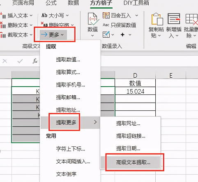The image size is (198, 182).
Task: Choose 提取日期... in submenu
Action: [131, 148]
